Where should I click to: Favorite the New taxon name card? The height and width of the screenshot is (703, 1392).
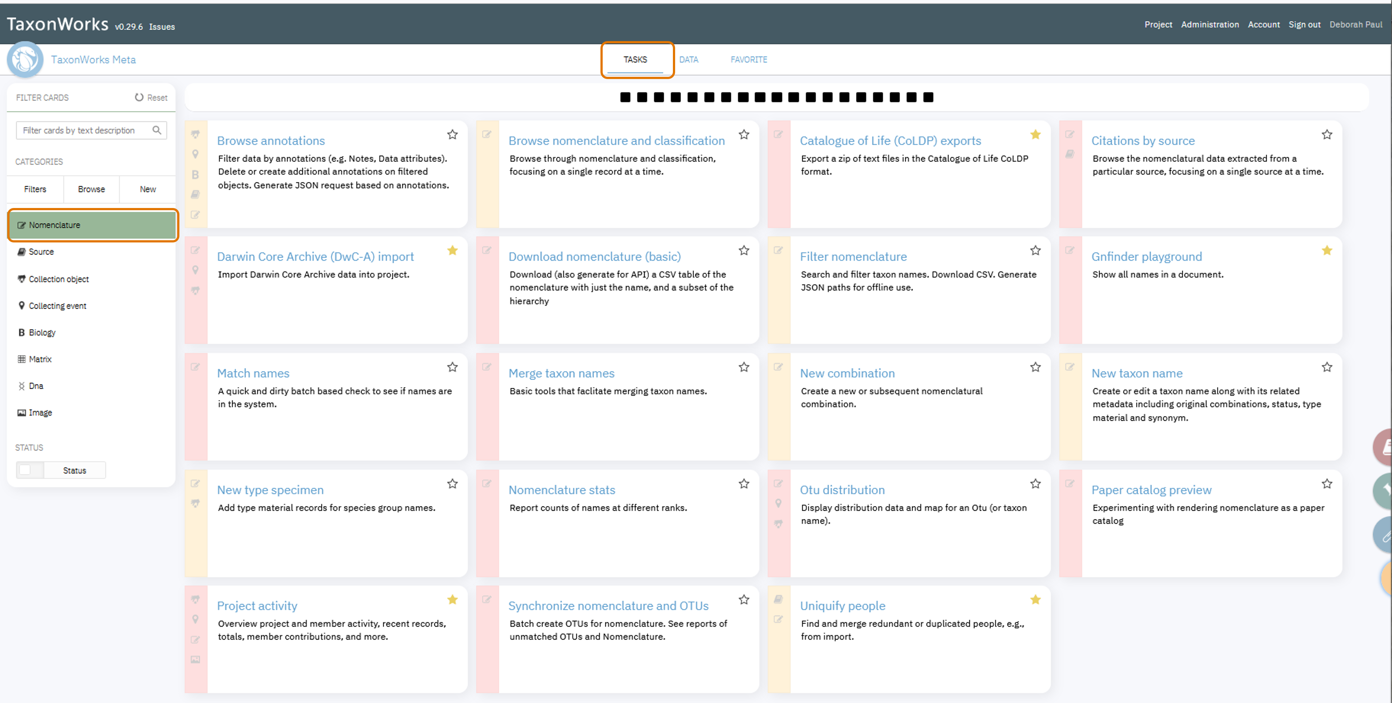(1327, 367)
